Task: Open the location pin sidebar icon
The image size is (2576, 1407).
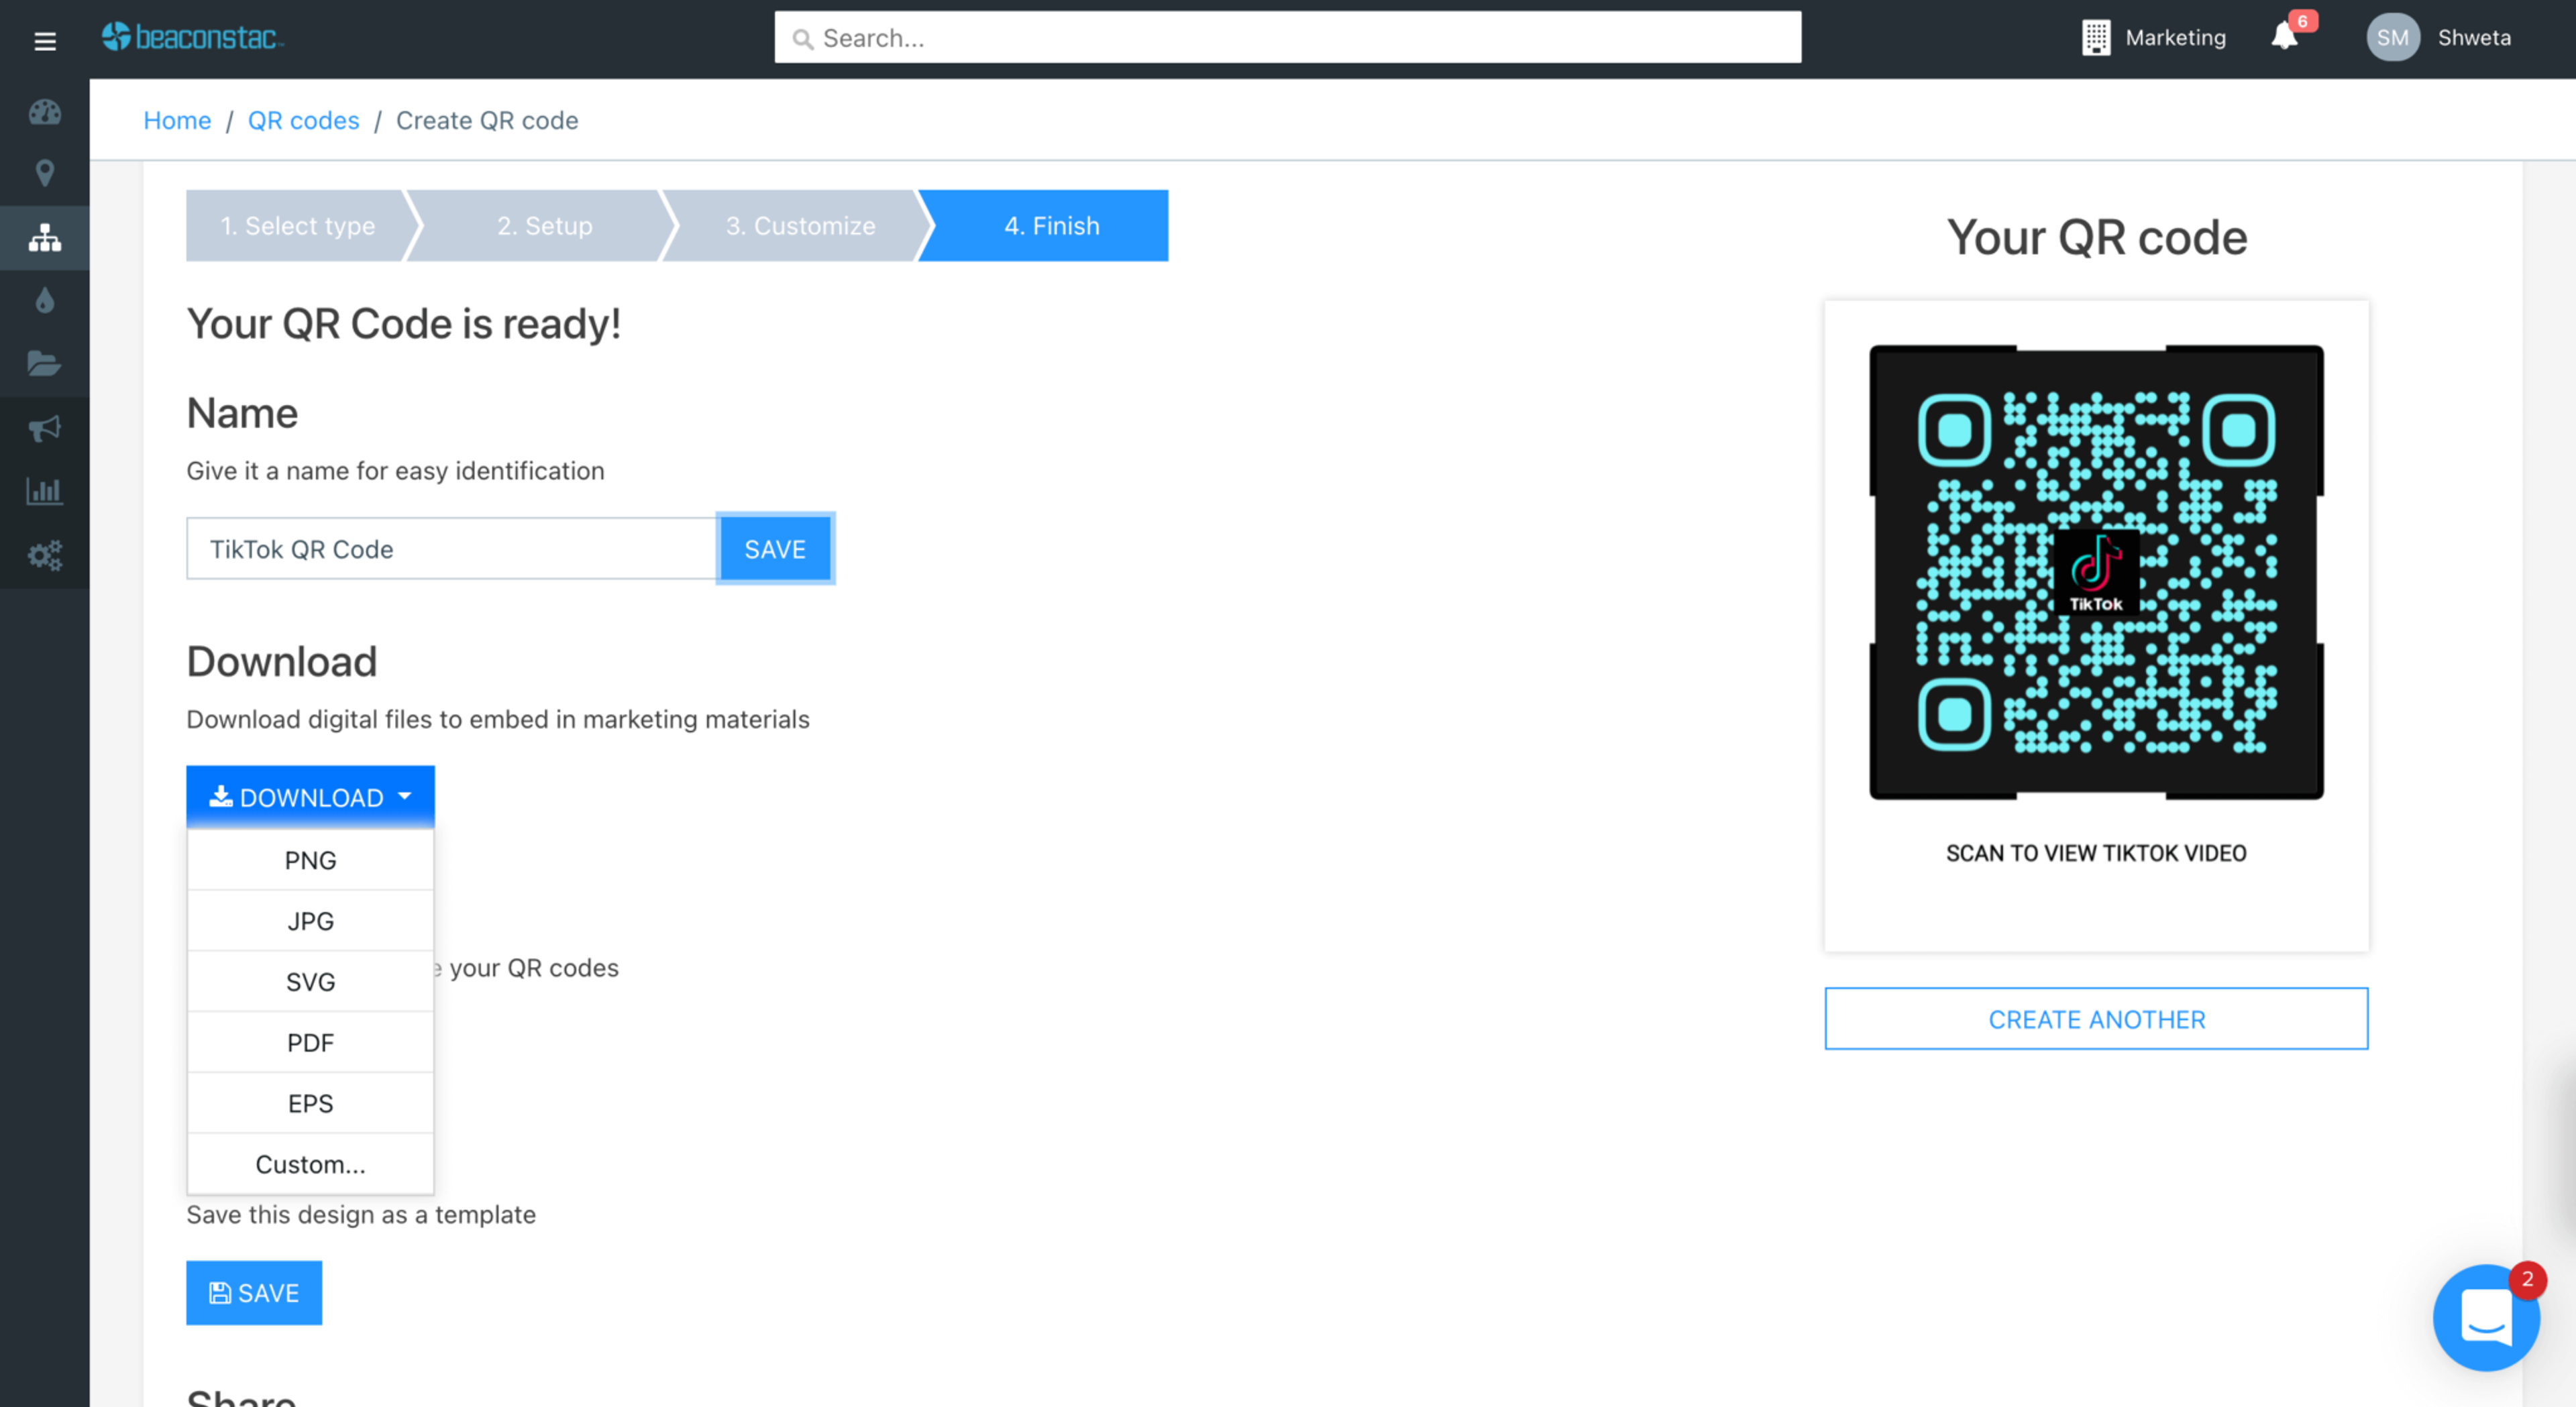Action: coord(44,173)
